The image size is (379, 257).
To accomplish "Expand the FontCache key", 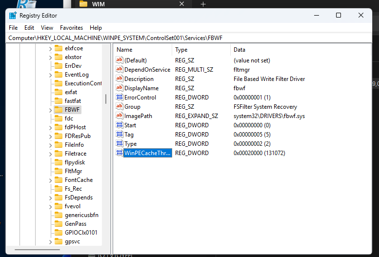I will tap(50, 180).
